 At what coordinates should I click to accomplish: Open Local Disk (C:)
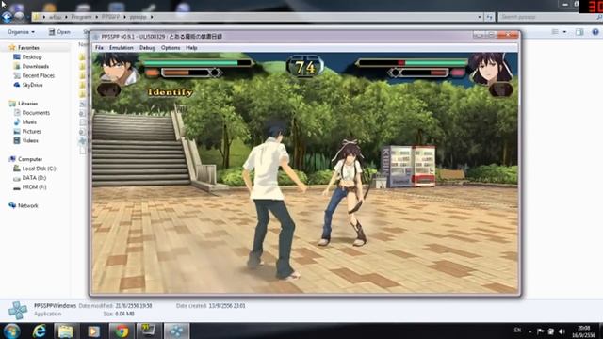[x=39, y=169]
